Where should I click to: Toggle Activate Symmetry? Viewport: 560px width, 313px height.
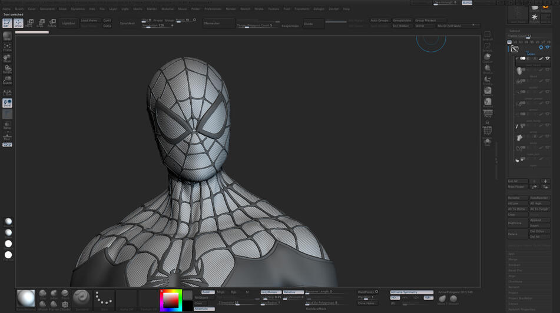coord(412,292)
